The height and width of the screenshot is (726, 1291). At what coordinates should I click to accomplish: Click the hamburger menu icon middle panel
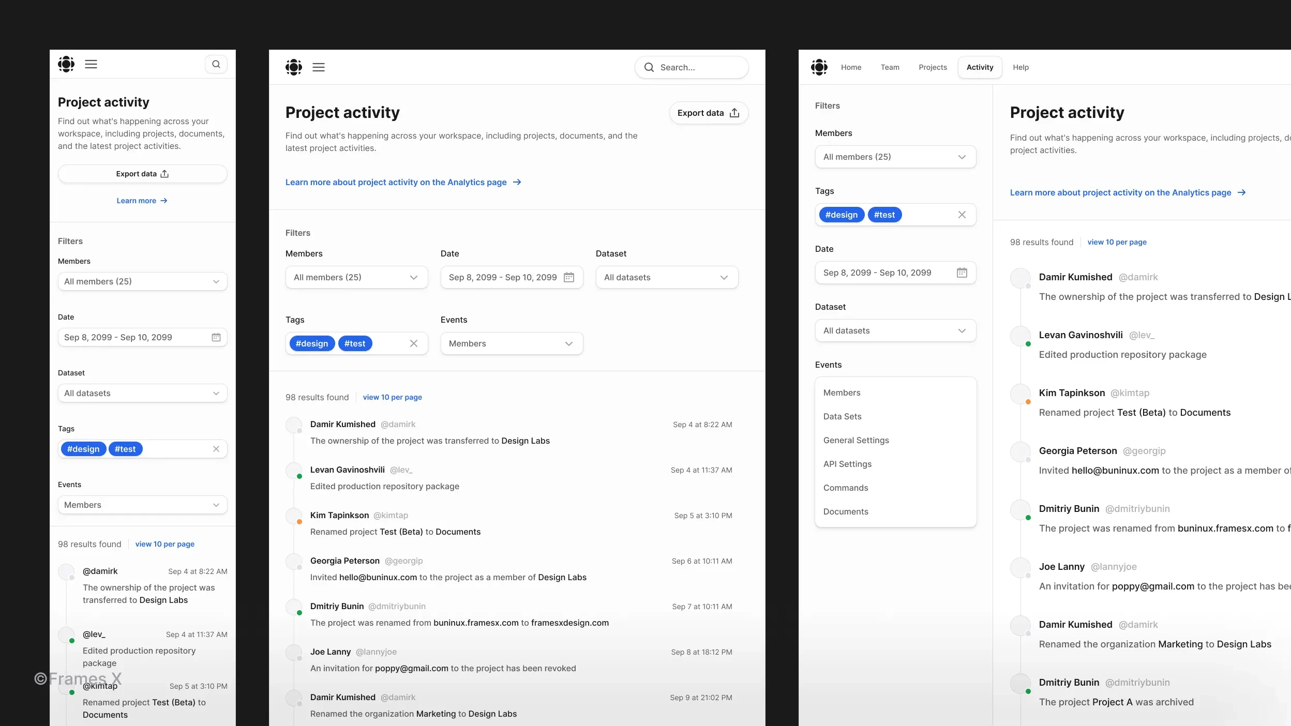318,67
